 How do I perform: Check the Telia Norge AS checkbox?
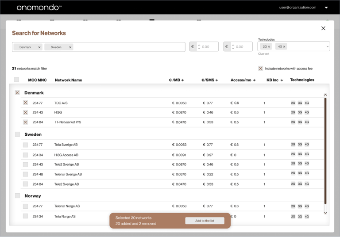(25, 216)
